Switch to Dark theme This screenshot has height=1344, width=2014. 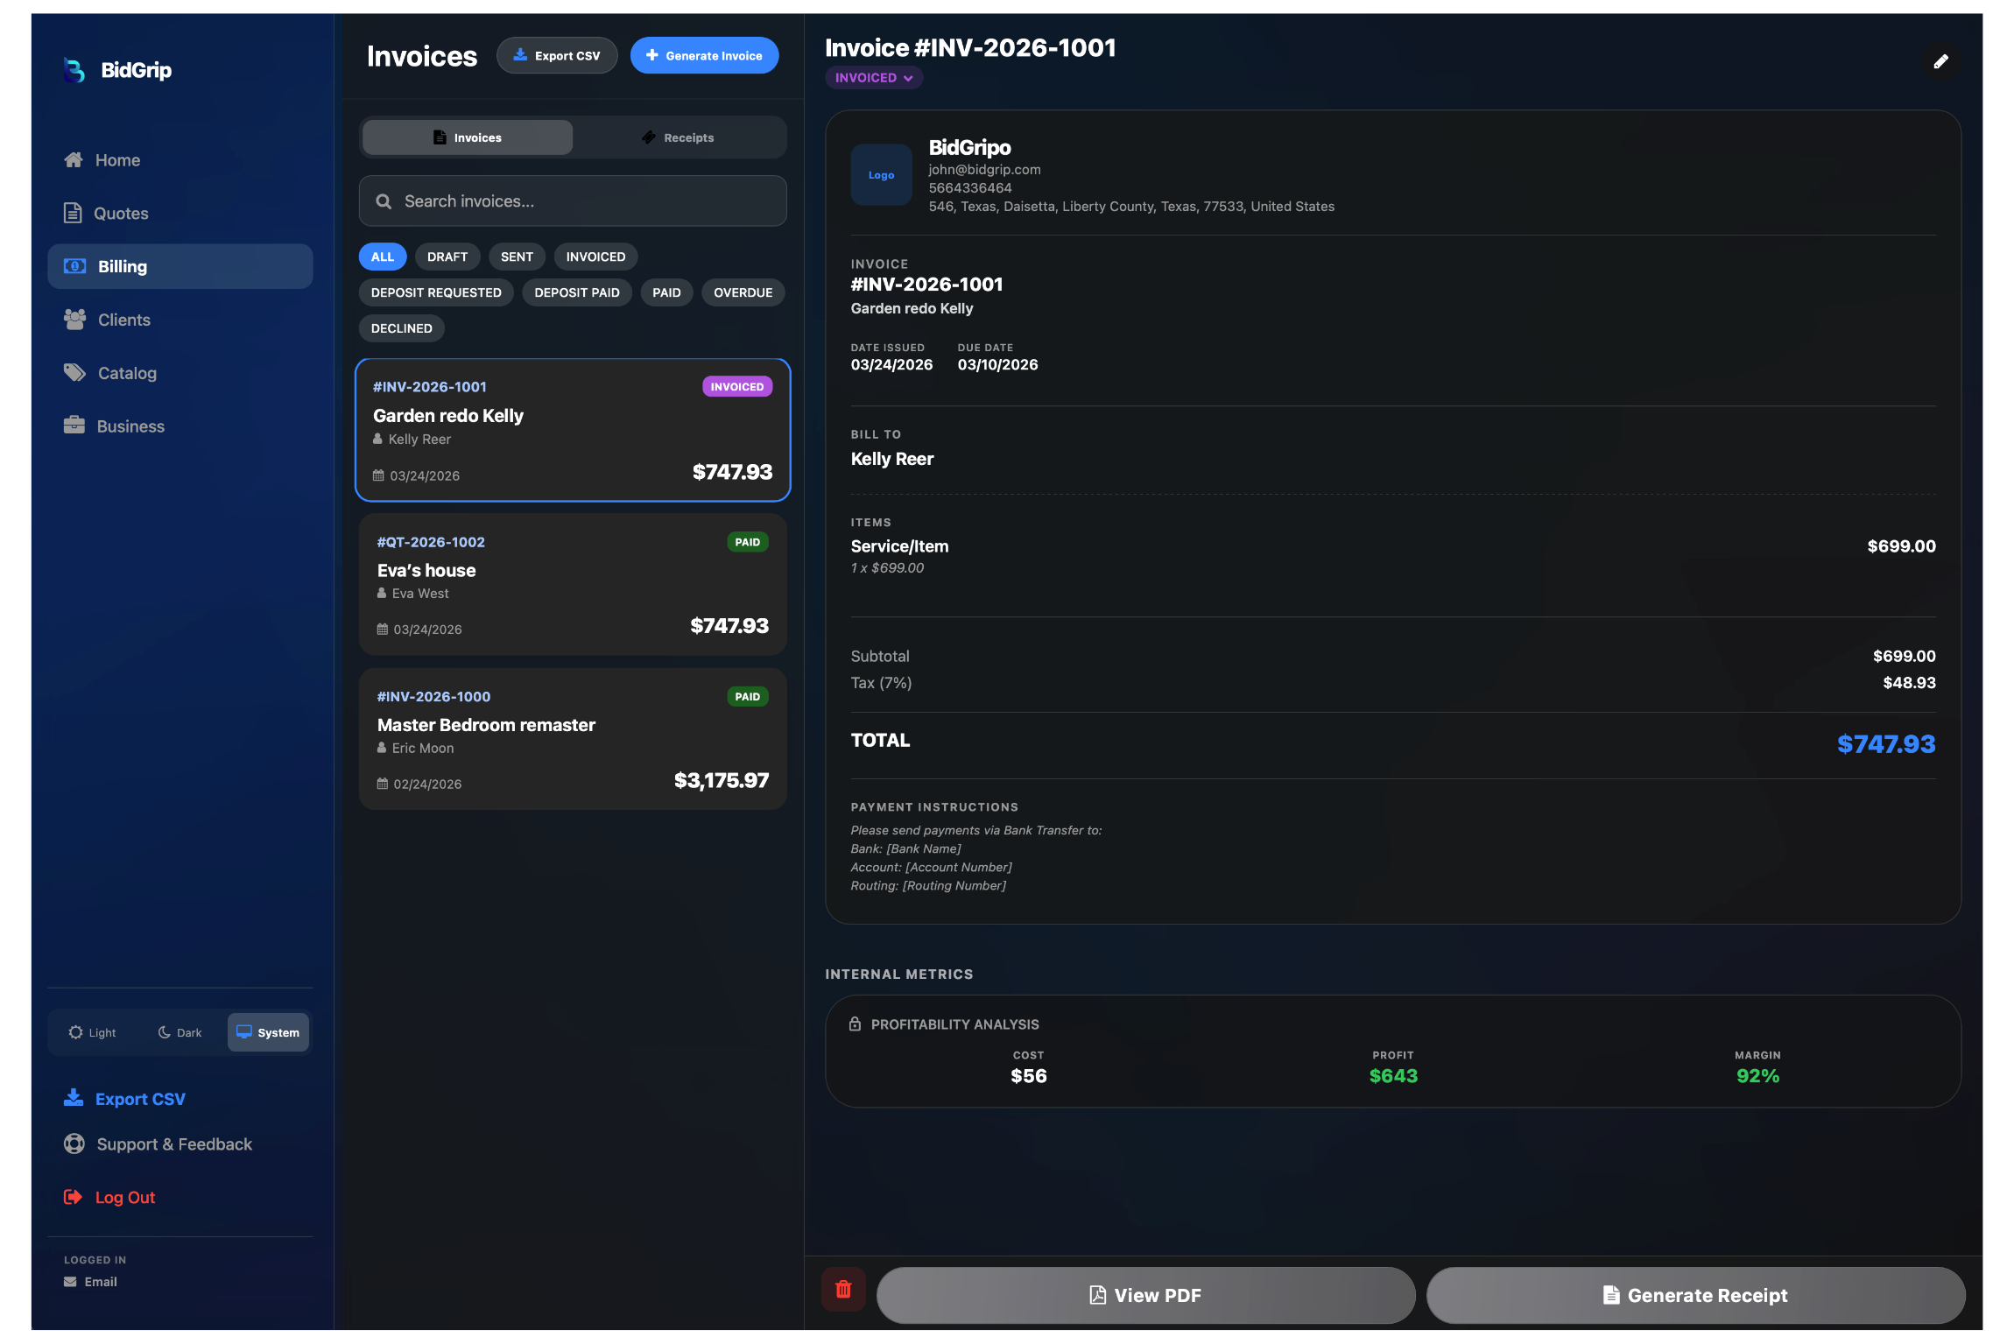[178, 1032]
